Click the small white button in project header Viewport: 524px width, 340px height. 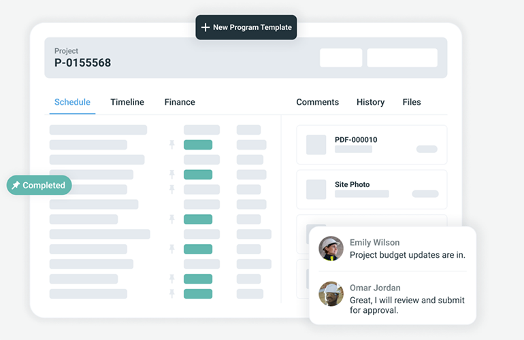coord(341,58)
